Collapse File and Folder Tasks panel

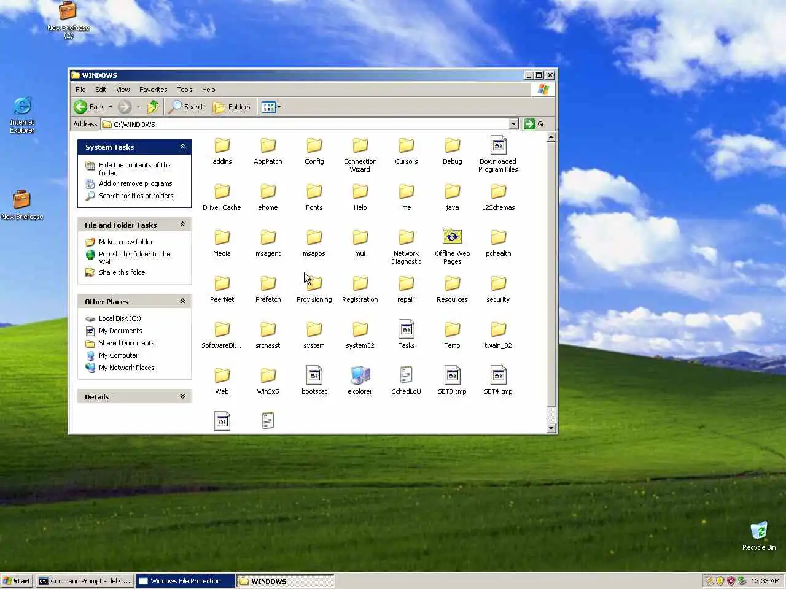[182, 225]
